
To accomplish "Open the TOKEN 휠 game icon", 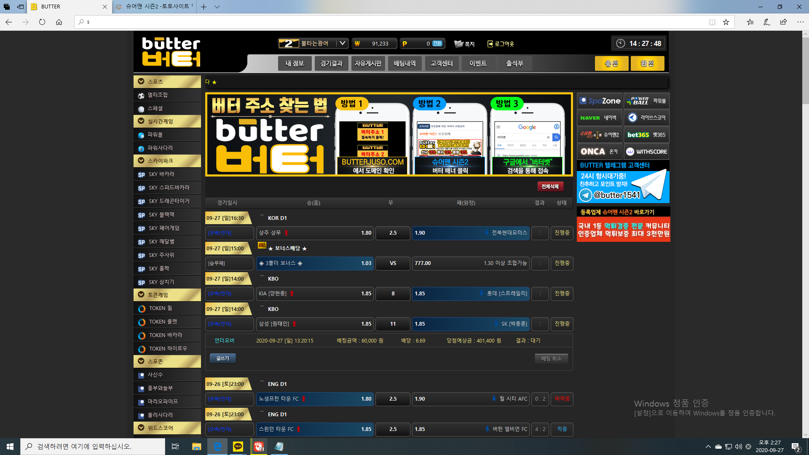I will click(142, 309).
